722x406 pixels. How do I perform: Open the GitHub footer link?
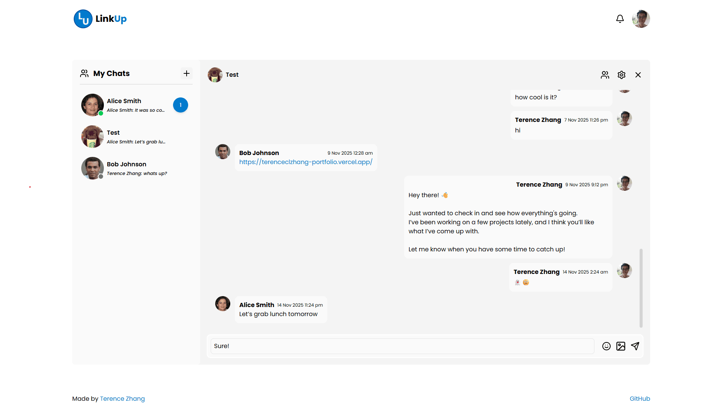[x=640, y=398]
